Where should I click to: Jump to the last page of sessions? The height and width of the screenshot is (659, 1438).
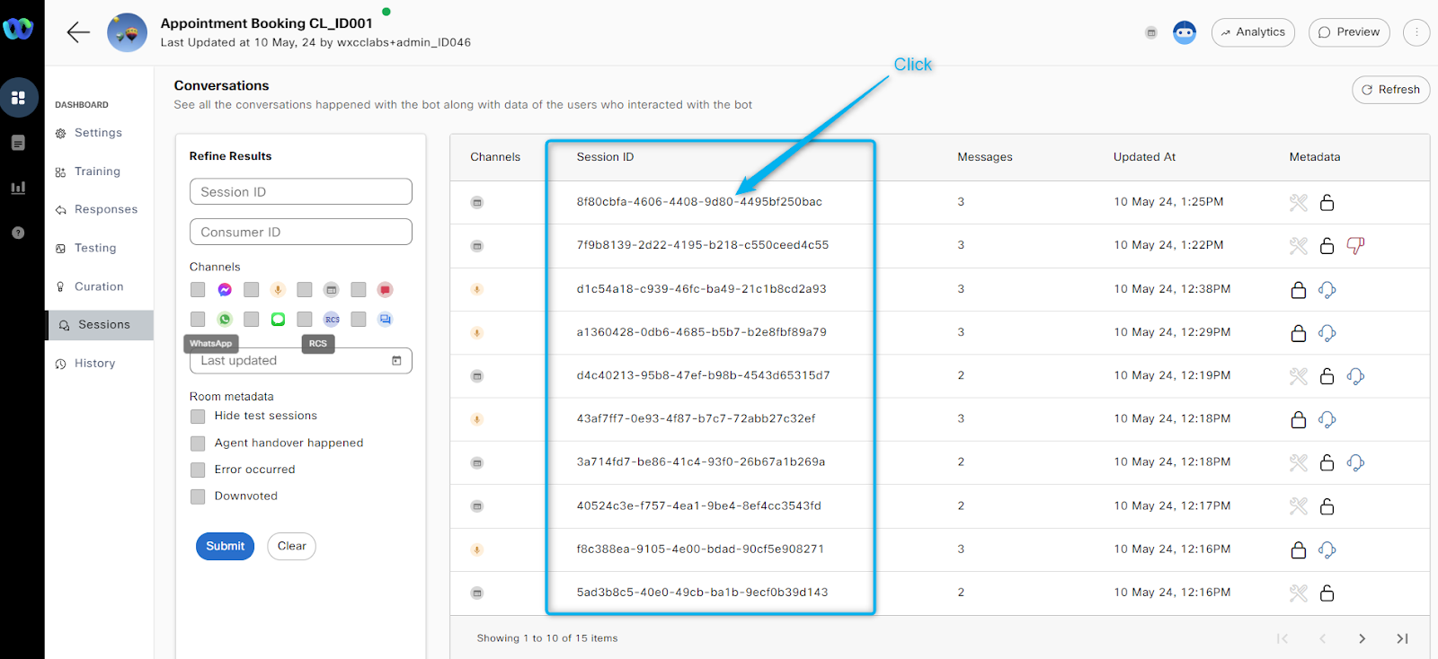(x=1402, y=638)
